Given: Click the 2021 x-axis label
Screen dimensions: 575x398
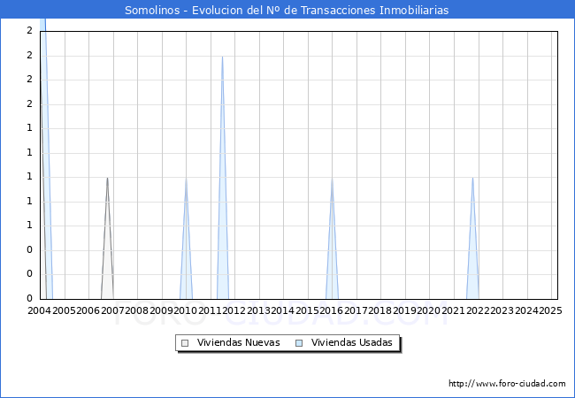Looking at the screenshot, I should 453,310.
